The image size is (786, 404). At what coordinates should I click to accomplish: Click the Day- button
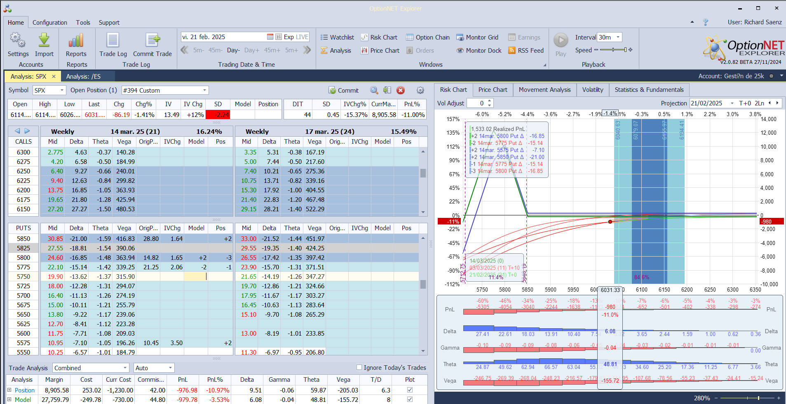233,50
